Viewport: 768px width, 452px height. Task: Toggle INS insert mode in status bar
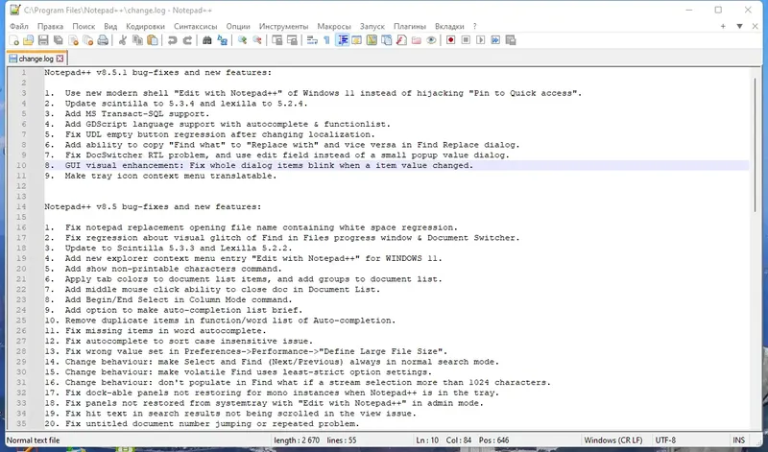point(738,440)
